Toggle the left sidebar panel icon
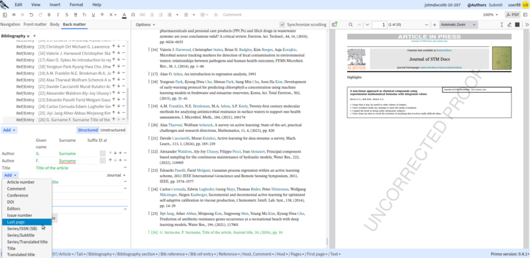 click(5, 15)
